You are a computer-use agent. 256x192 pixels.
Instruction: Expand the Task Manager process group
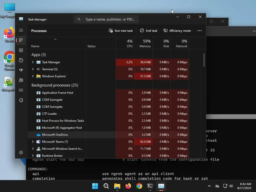[x=33, y=62]
